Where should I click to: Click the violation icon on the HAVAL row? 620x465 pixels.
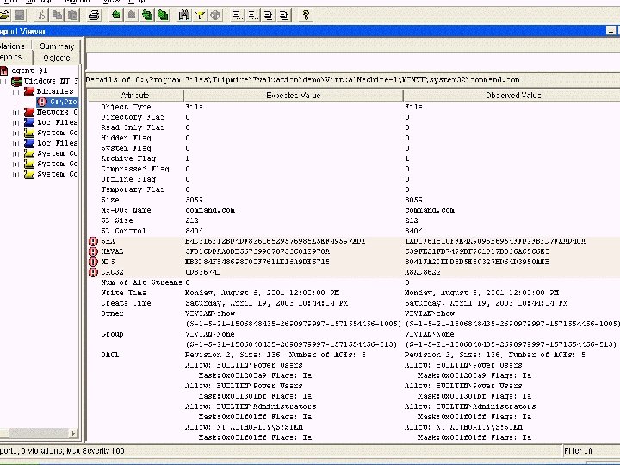93,251
